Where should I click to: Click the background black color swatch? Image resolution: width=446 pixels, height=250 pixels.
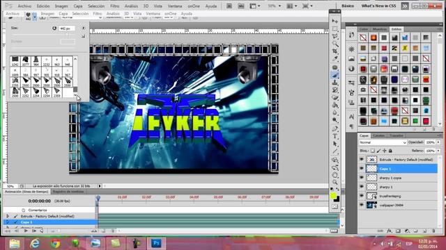click(x=337, y=199)
